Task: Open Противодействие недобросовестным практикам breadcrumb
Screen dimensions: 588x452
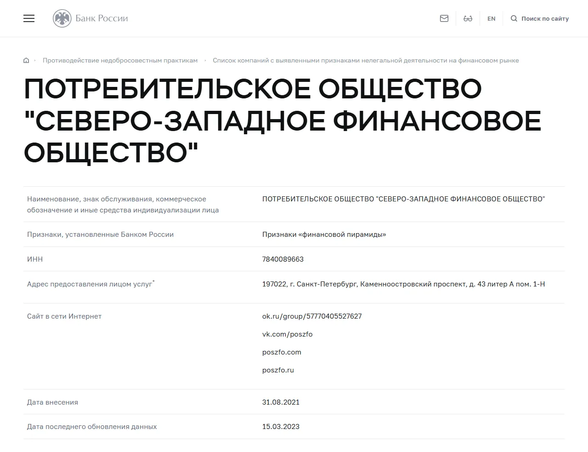Action: (120, 60)
